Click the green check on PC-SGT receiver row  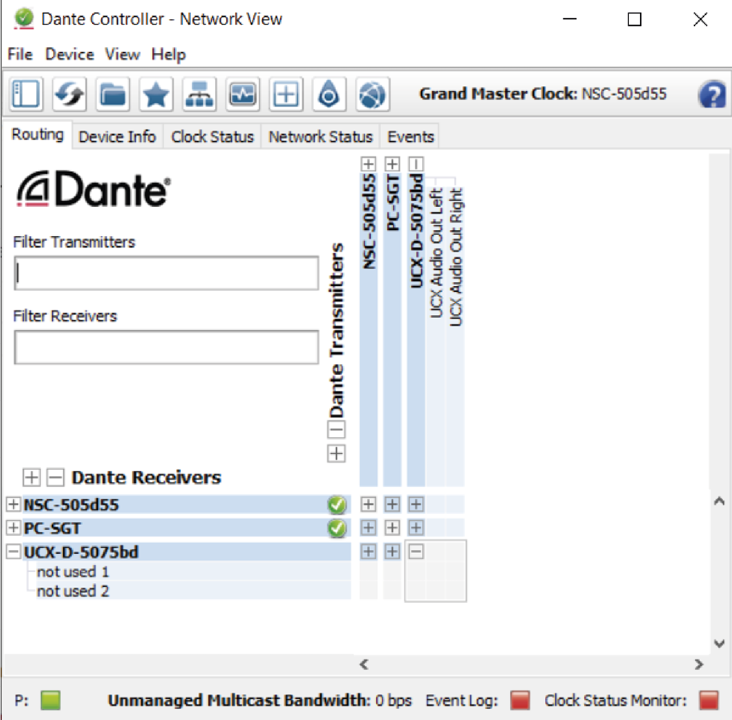tap(337, 528)
